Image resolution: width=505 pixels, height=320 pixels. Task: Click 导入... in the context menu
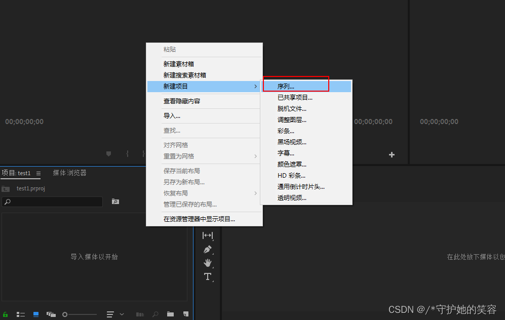(172, 116)
